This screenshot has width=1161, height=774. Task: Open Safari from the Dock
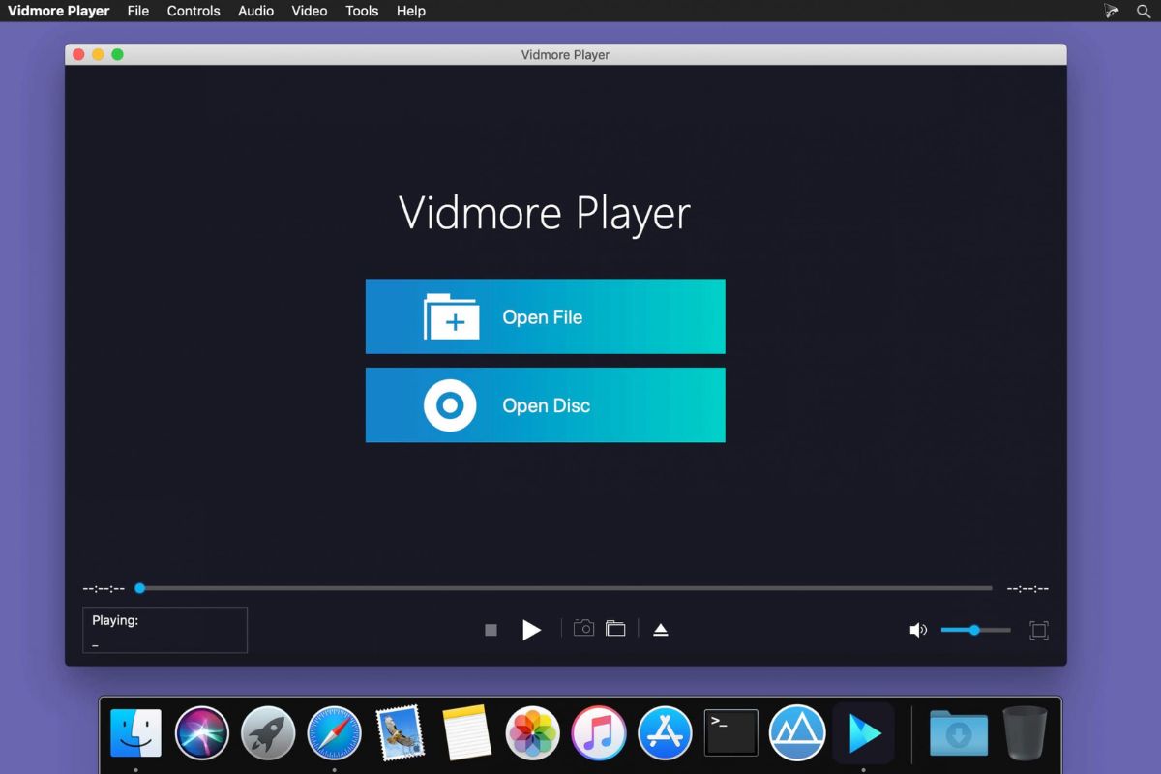pyautogui.click(x=334, y=733)
